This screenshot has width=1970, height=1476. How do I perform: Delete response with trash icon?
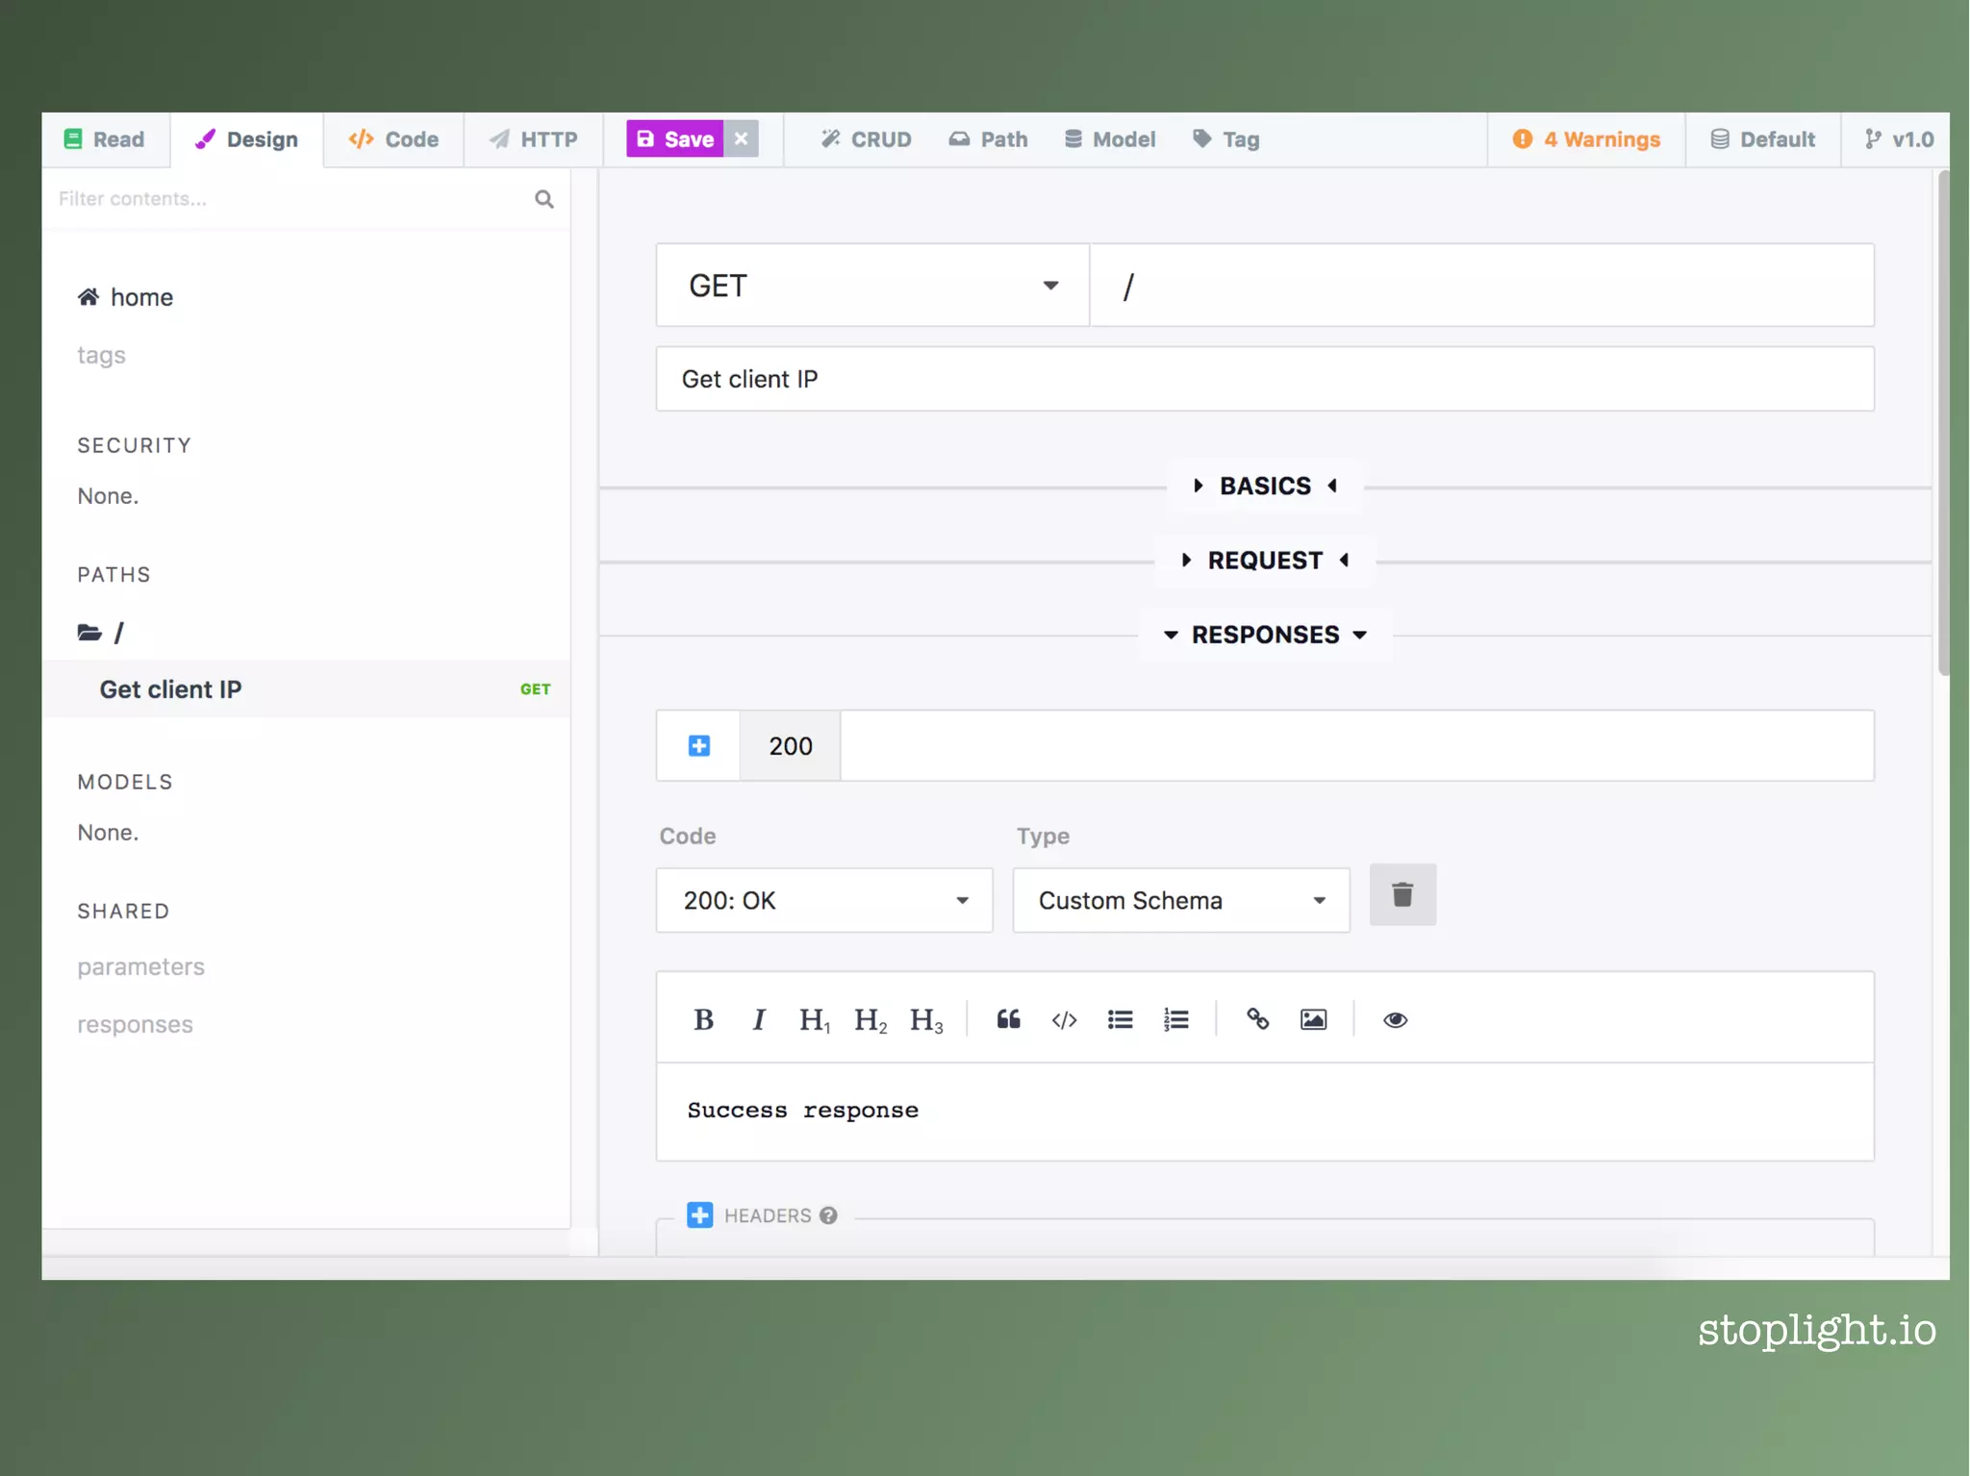1402,895
